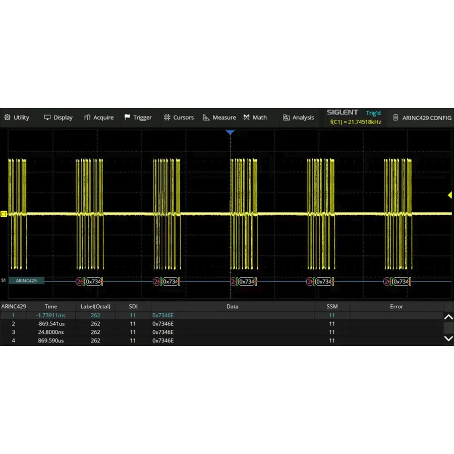Click the Utility gear icon
Screen dimensions: 454x454
tap(8, 117)
